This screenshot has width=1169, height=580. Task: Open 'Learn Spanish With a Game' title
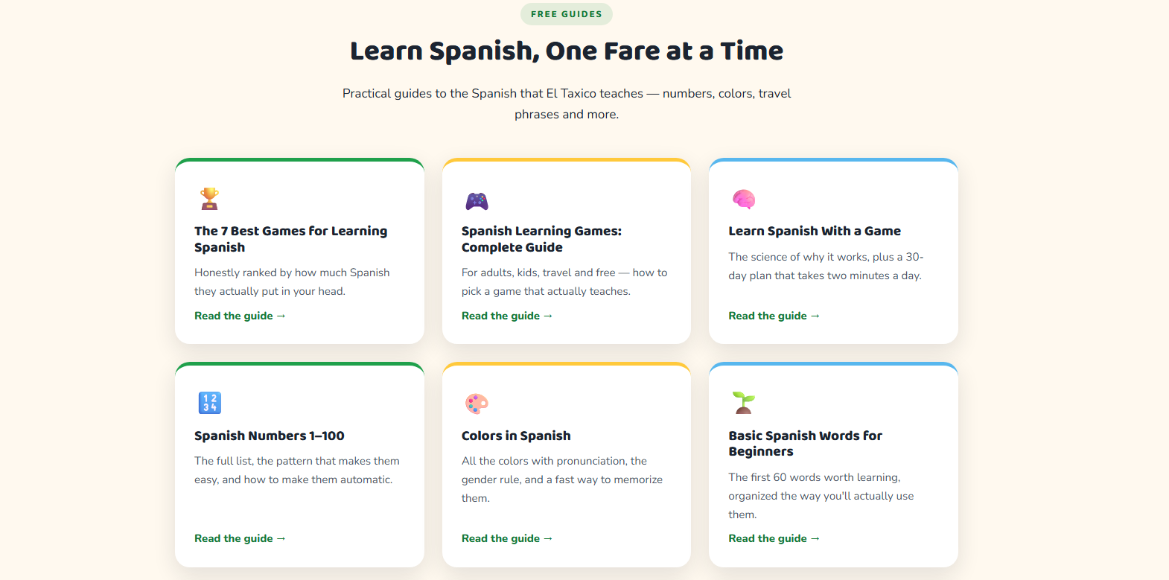click(815, 231)
